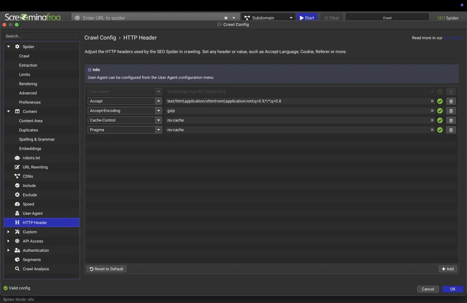
Task: Click the green checkmark for Accept-Encoding
Action: [440, 111]
